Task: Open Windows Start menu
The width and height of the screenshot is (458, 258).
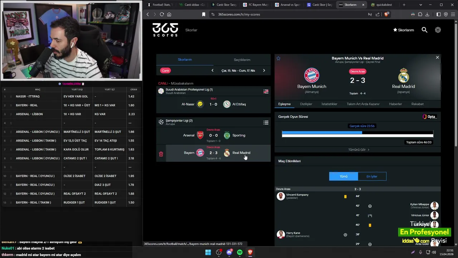Action: (208, 252)
